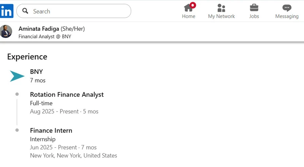Open the Messaging chat bubble icon
The image size is (304, 167).
click(287, 8)
